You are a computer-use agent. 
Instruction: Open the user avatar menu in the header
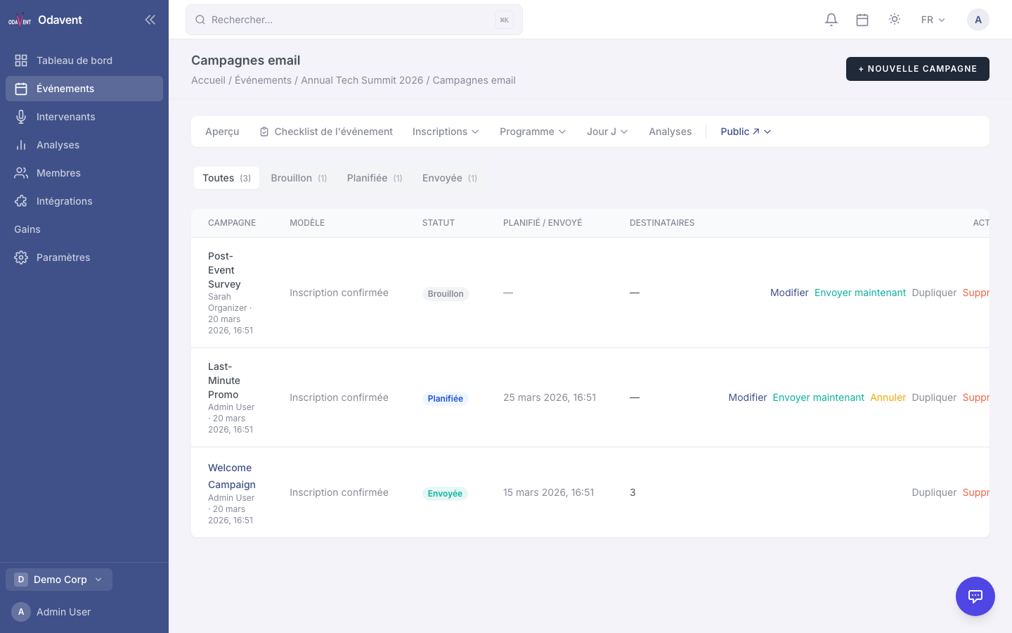point(978,20)
